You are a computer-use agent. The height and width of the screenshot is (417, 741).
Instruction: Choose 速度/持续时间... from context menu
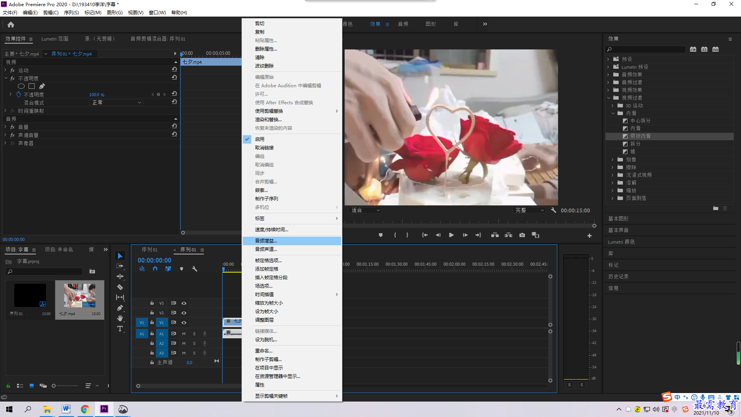click(292, 230)
